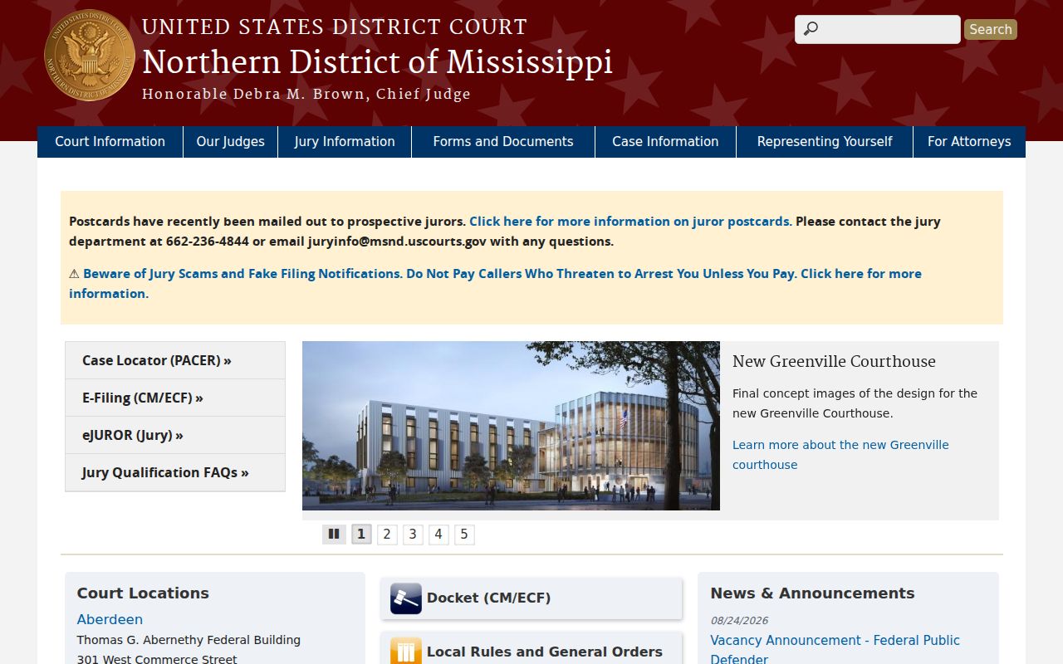Open the Case Information menu
This screenshot has width=1063, height=664.
point(665,142)
